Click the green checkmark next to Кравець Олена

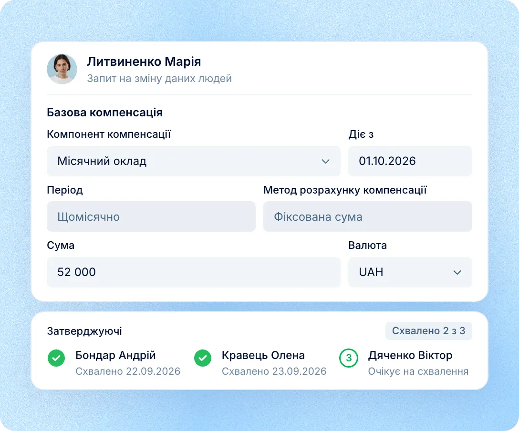[203, 358]
